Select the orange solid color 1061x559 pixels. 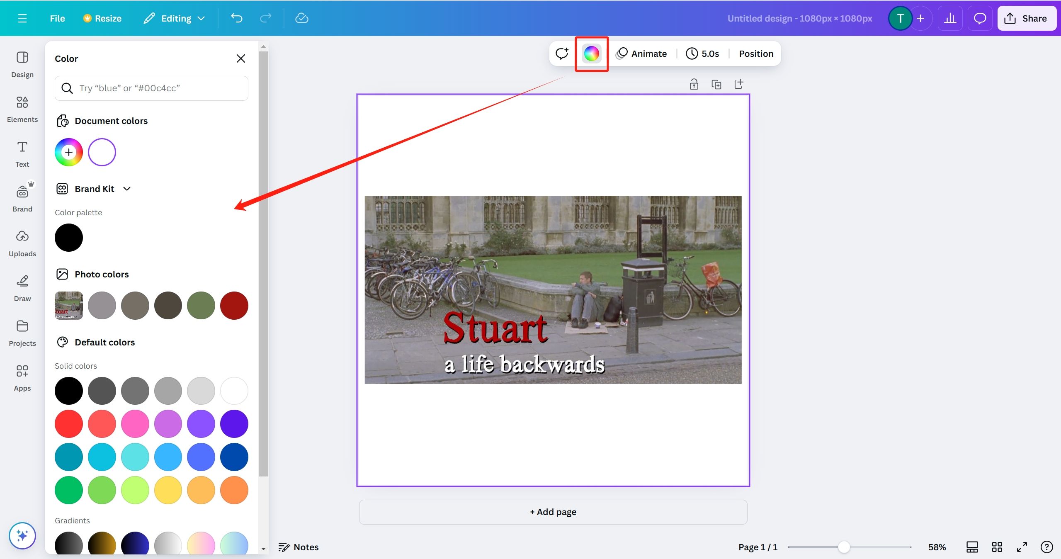tap(234, 490)
